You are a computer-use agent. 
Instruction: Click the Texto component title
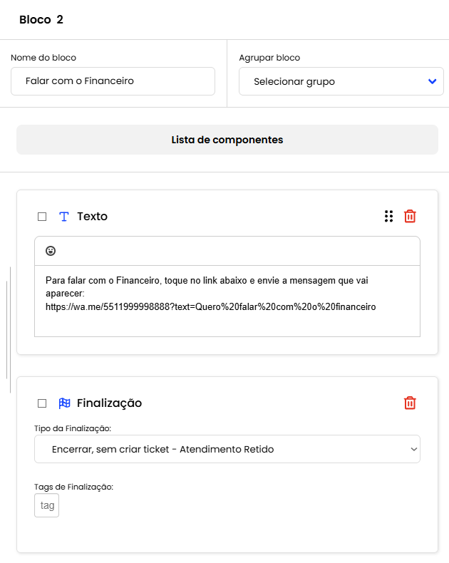pyautogui.click(x=93, y=217)
